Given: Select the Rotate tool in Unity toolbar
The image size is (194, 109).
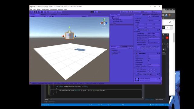Looking at the screenshot, I should pyautogui.click(x=39, y=12).
